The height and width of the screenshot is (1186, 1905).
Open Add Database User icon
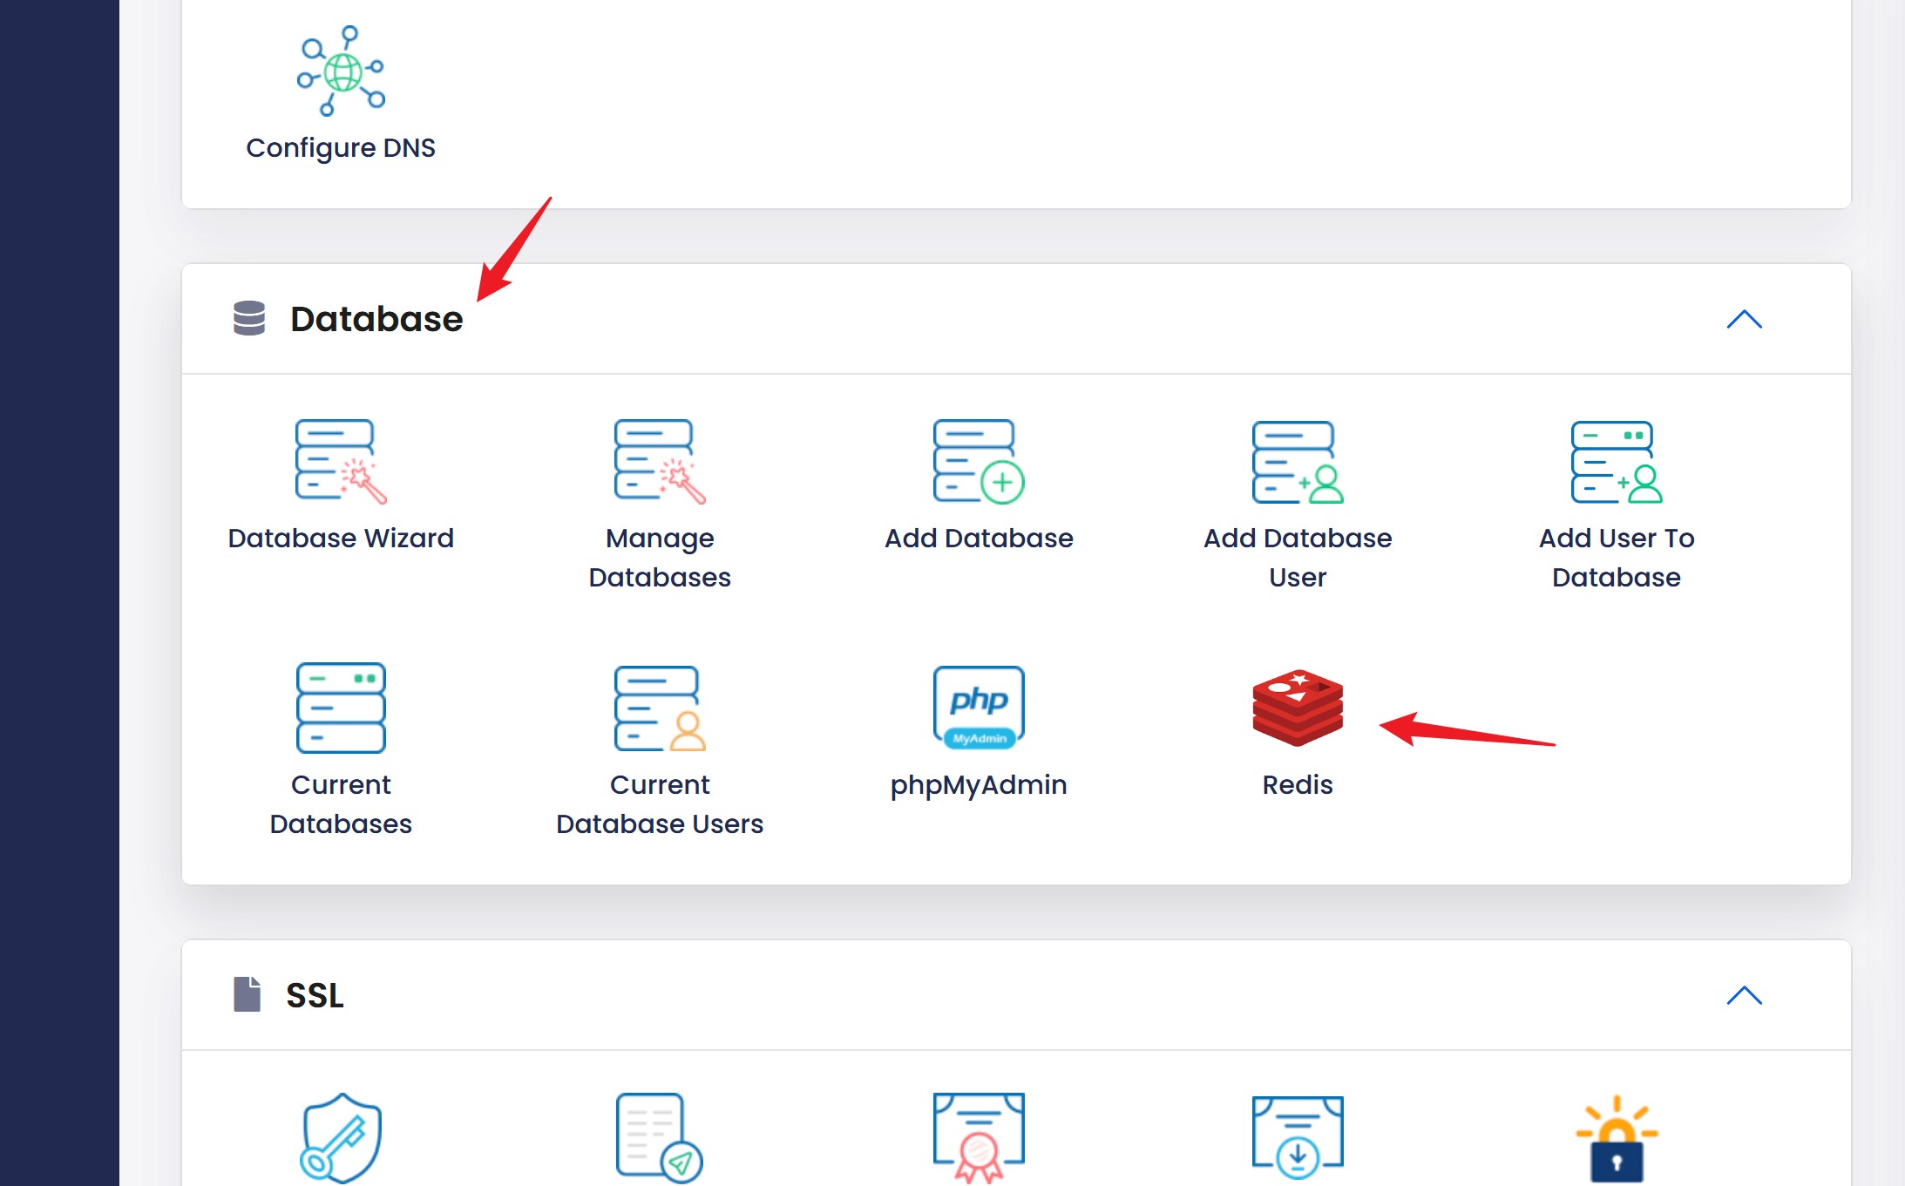point(1298,461)
